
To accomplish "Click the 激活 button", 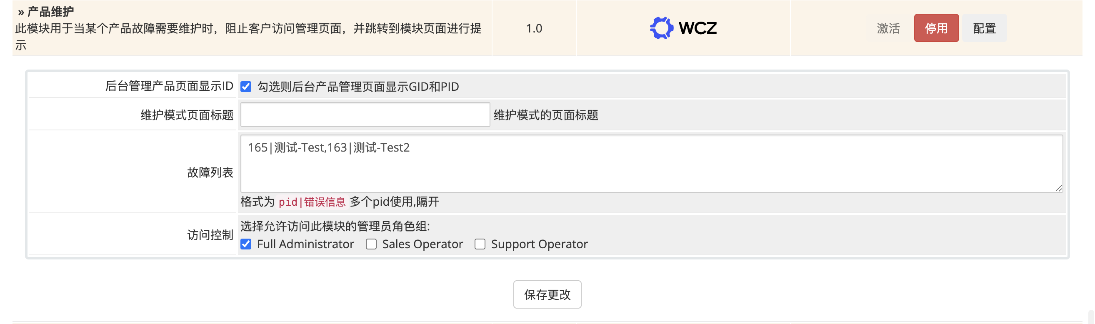I will pyautogui.click(x=888, y=28).
